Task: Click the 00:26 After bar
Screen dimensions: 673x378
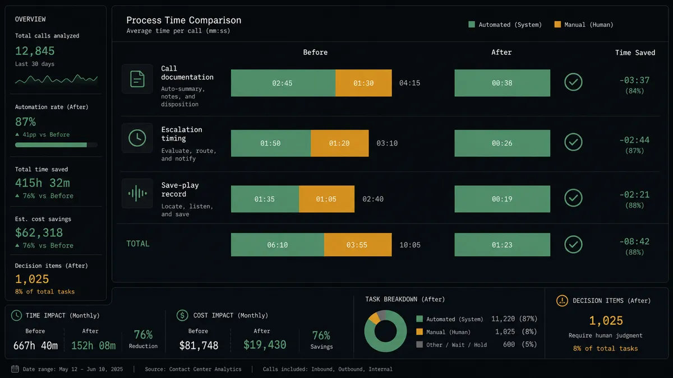Action: click(502, 143)
